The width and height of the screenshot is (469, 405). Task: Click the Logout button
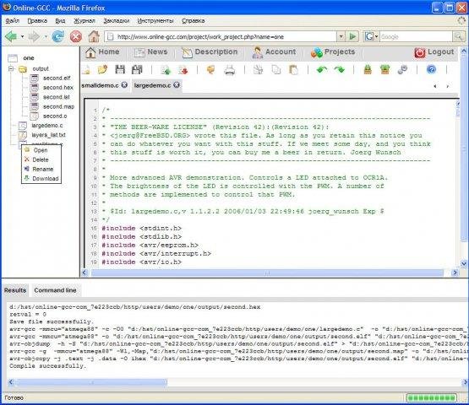coord(434,52)
